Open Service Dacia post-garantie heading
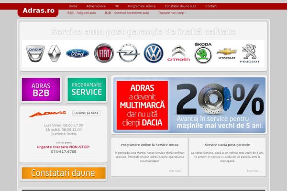This screenshot has width=287, height=191. pyautogui.click(x=227, y=145)
